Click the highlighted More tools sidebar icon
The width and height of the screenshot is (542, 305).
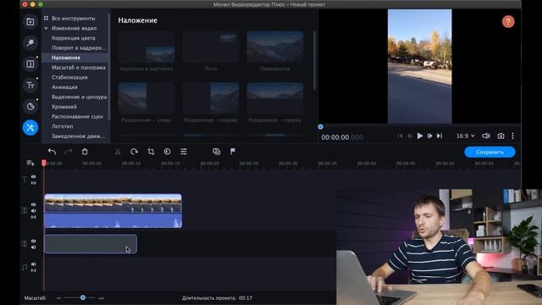pyautogui.click(x=30, y=127)
